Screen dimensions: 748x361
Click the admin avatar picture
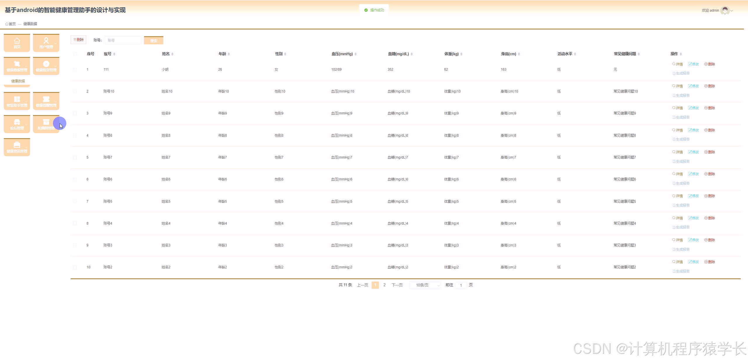[x=725, y=11]
